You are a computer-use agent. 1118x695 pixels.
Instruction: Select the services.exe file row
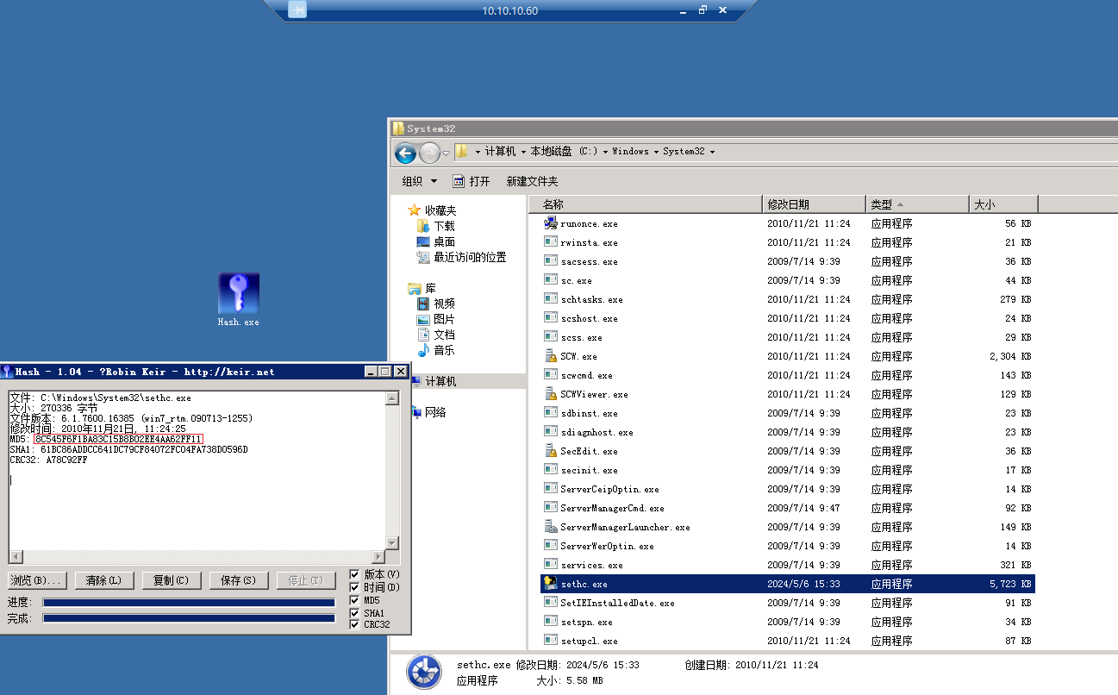[x=788, y=565]
